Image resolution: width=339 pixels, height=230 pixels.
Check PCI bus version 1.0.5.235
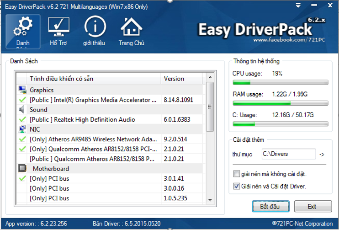[x=22, y=198]
